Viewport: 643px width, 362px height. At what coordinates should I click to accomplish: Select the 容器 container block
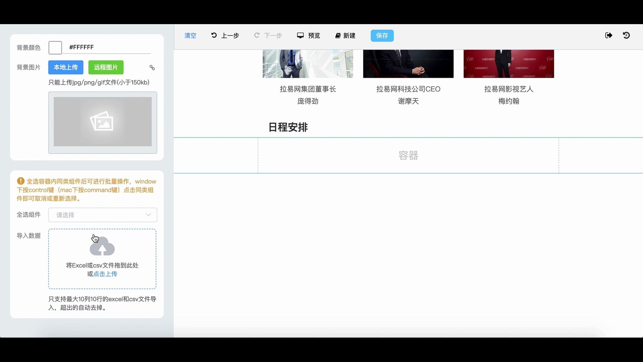pyautogui.click(x=408, y=156)
